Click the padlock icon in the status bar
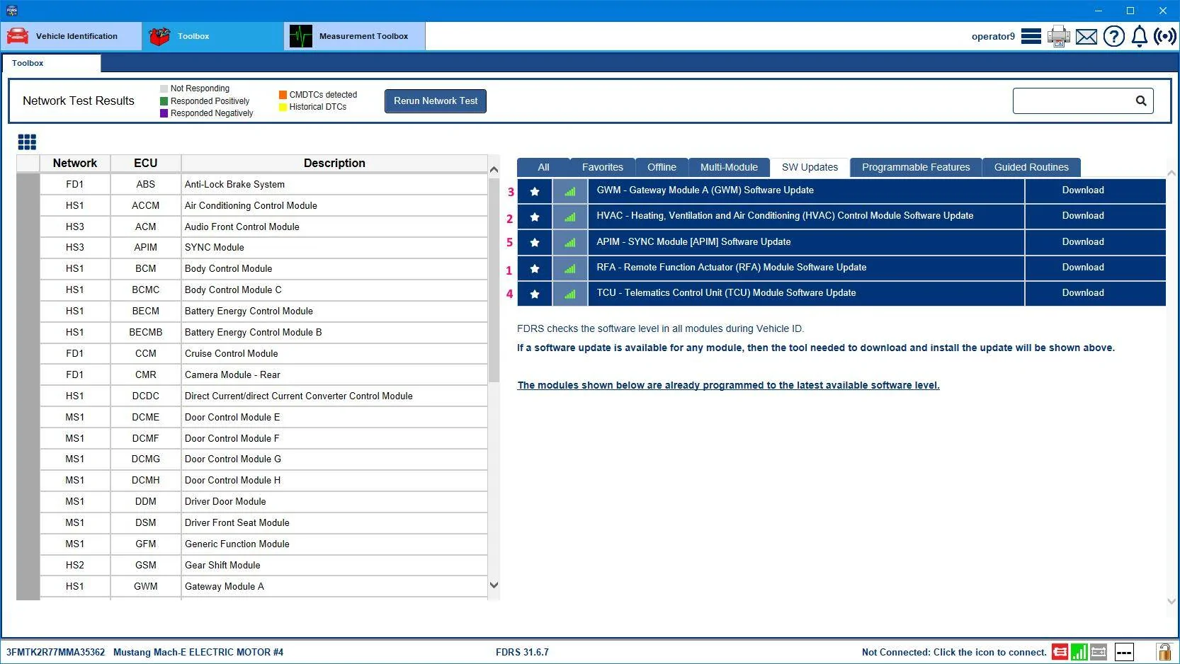 (x=1164, y=652)
